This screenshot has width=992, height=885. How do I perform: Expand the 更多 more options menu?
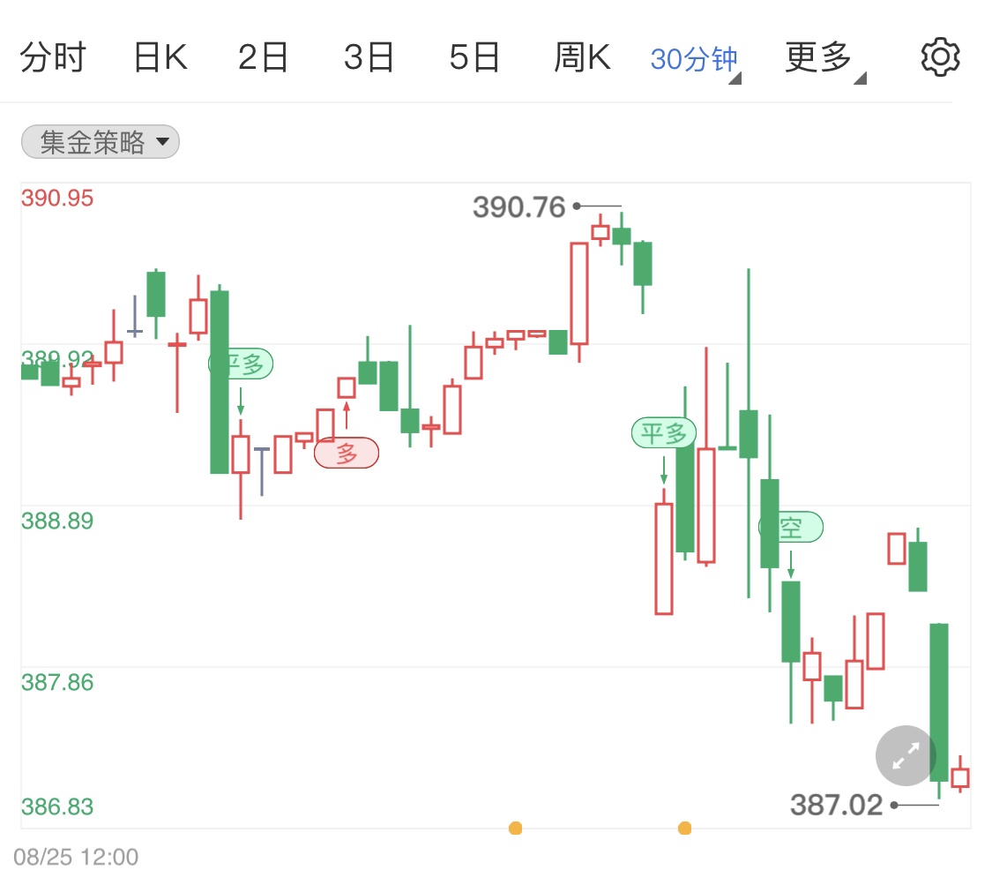click(825, 58)
